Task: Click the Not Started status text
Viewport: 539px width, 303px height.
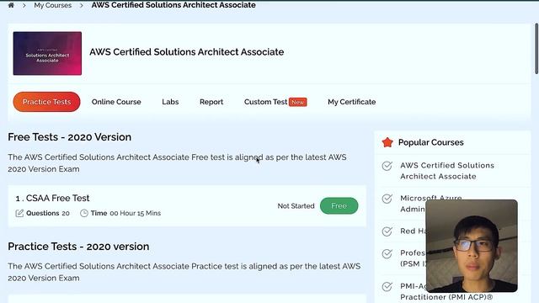Action: tap(296, 205)
